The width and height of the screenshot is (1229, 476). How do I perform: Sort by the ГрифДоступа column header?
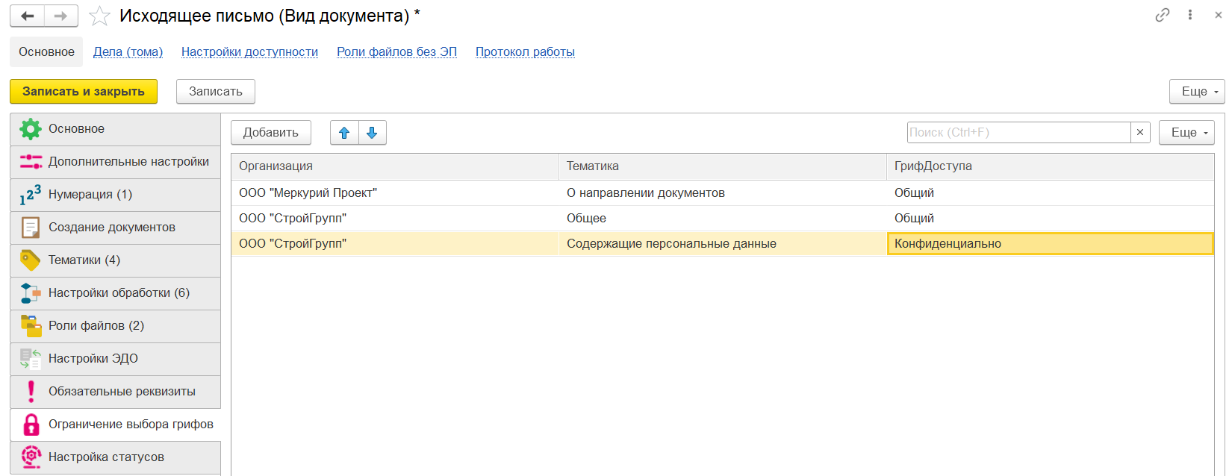coord(1051,166)
